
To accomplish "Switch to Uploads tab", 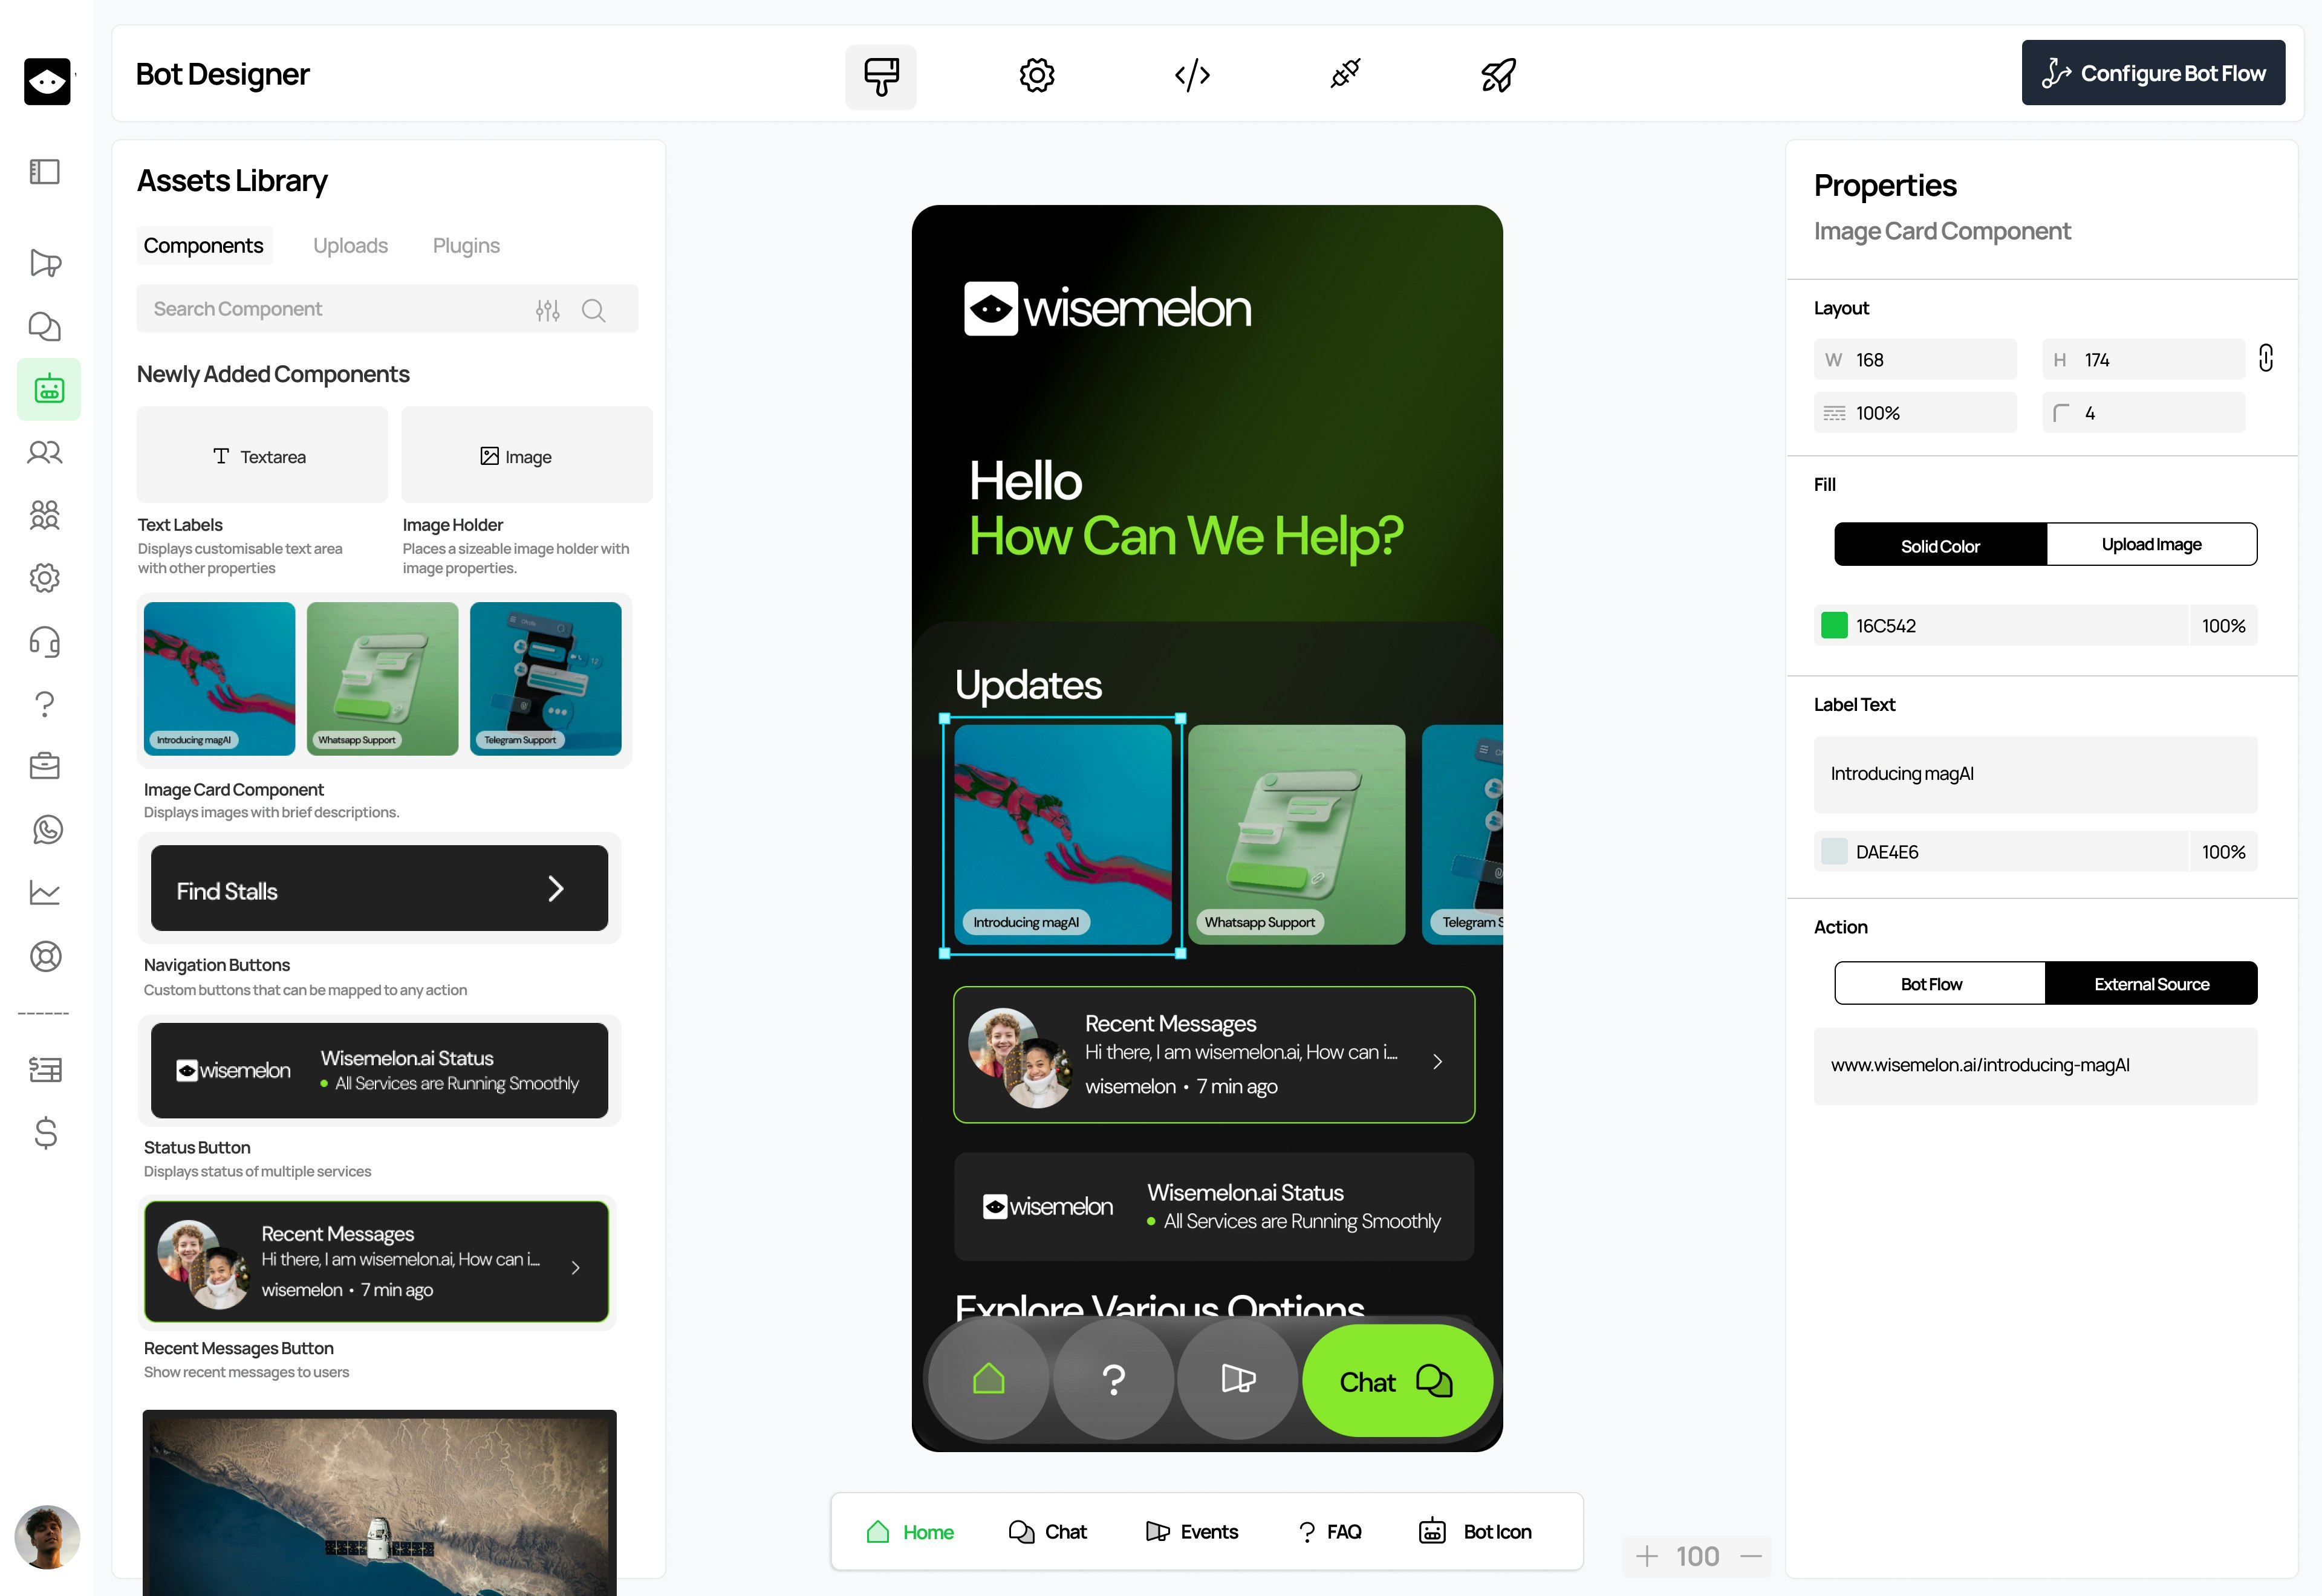I will pos(350,246).
